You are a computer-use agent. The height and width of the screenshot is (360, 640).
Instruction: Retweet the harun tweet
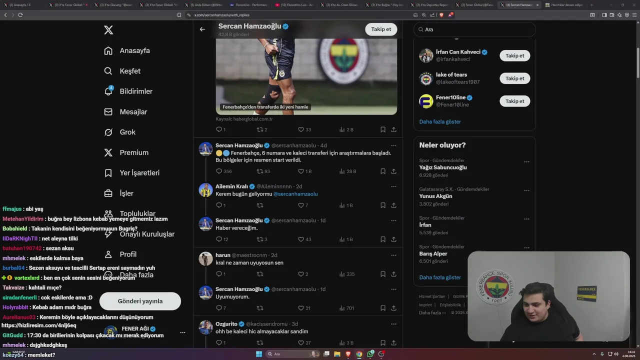click(x=260, y=274)
